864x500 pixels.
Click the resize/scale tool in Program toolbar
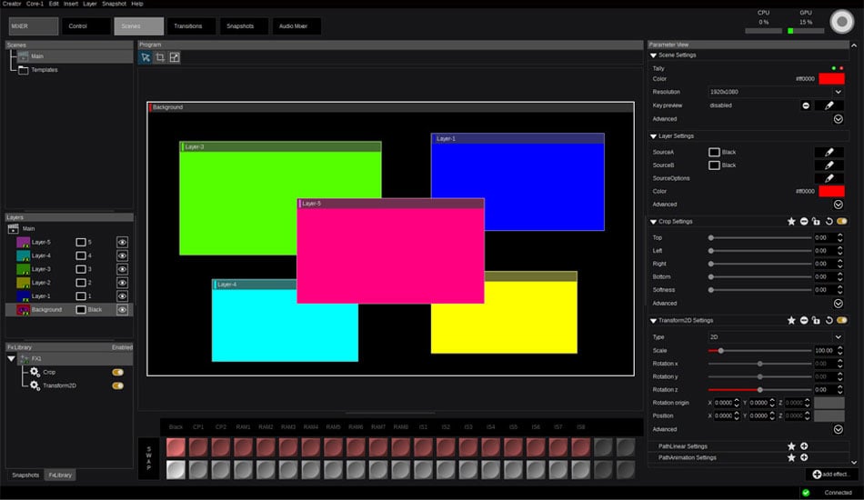[x=175, y=57]
